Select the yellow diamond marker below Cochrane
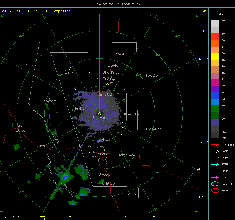 [x=89, y=151]
